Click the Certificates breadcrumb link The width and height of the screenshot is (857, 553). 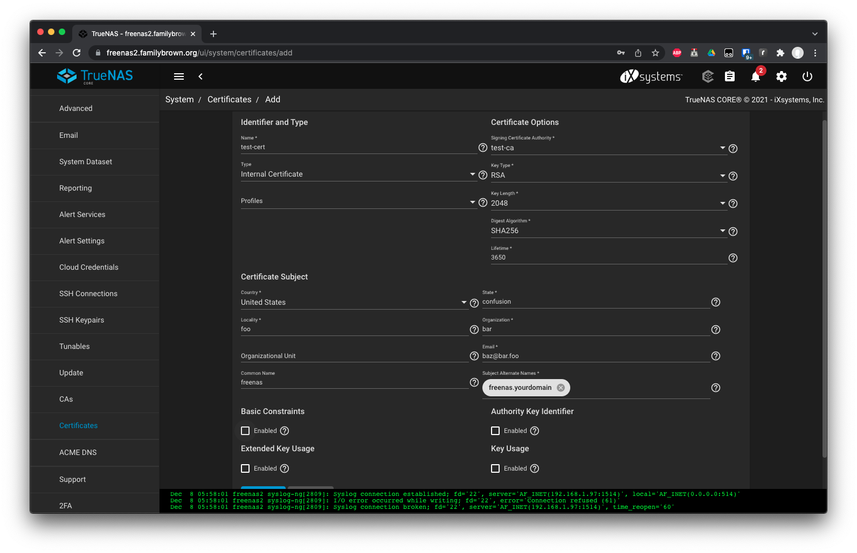pos(230,100)
